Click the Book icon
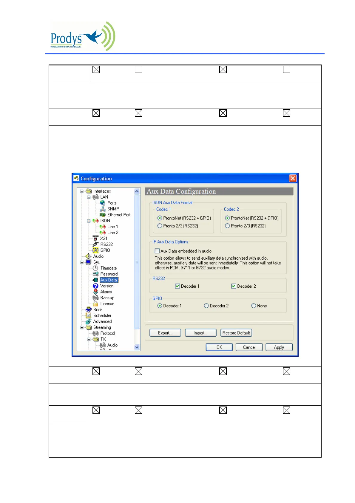 pyautogui.click(x=88, y=309)
